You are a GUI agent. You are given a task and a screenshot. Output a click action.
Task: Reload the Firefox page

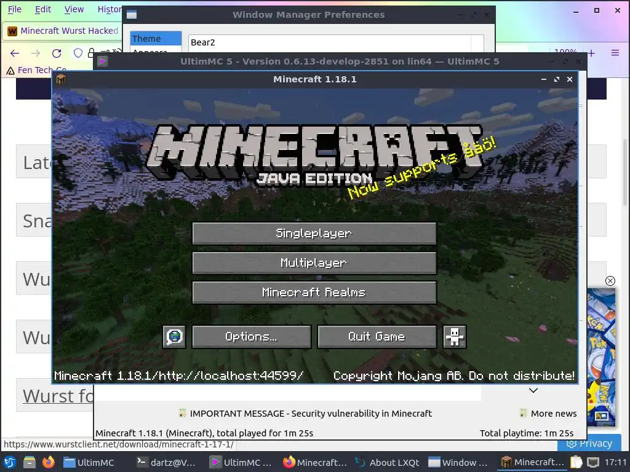pyautogui.click(x=57, y=53)
